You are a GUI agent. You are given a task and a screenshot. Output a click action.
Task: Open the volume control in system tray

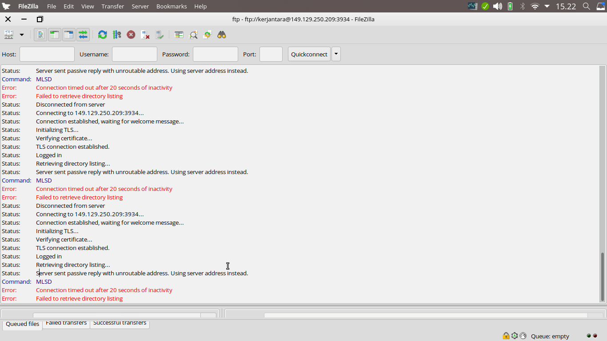(x=498, y=6)
